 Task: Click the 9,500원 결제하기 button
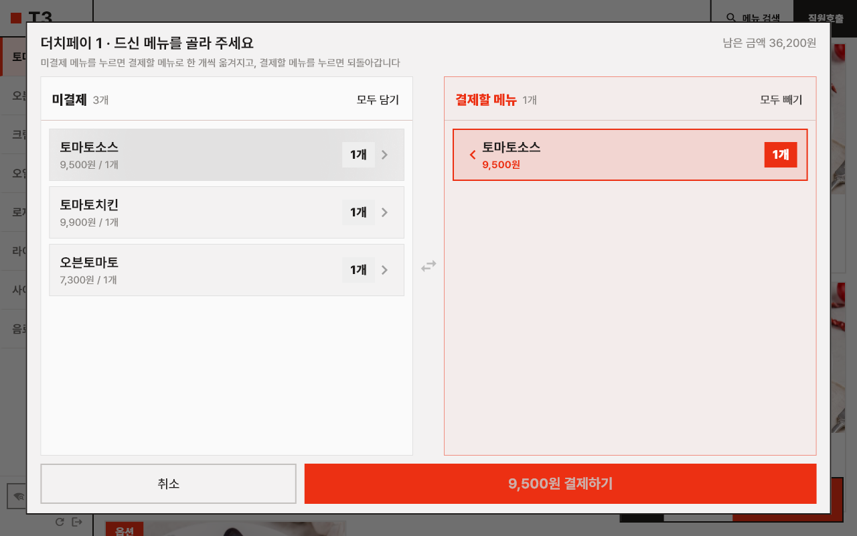coord(560,484)
